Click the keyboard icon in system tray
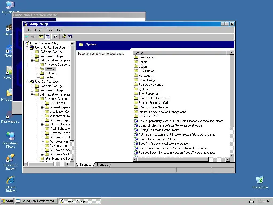This screenshot has width=273, height=205. tap(251, 201)
